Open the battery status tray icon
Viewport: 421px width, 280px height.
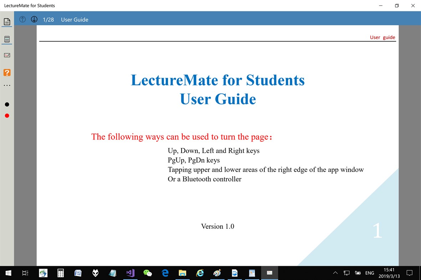click(x=357, y=273)
